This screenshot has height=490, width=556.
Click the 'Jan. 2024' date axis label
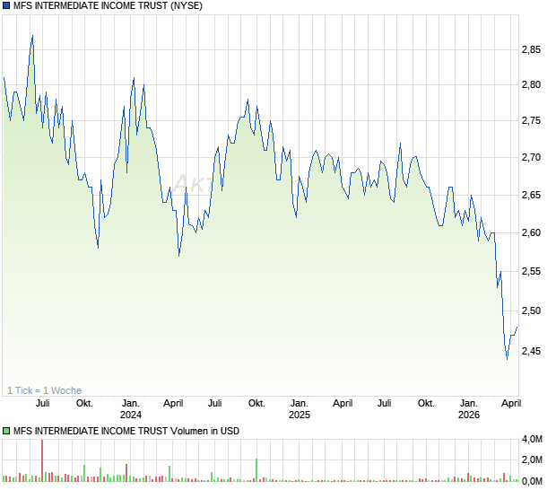tap(131, 408)
